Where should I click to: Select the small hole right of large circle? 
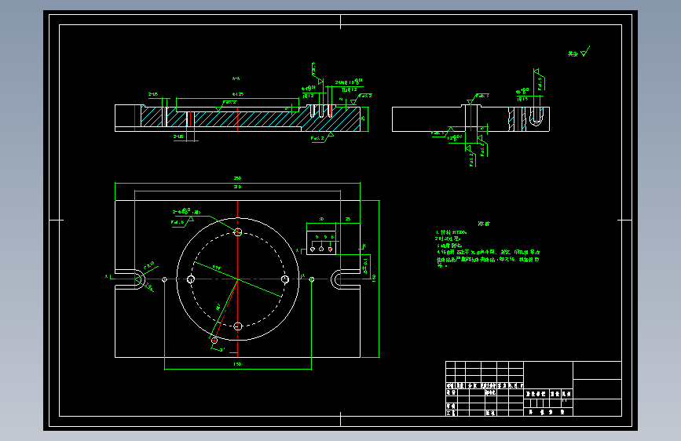point(311,279)
